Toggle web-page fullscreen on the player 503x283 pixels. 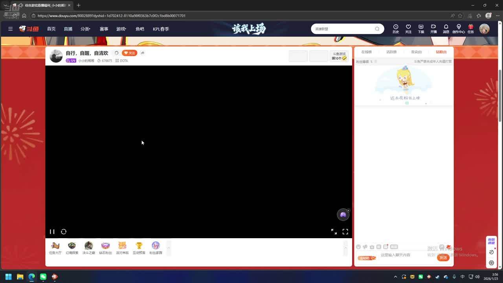[334, 232]
